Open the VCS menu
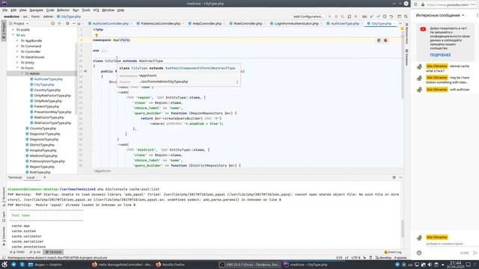 [x=96, y=10]
